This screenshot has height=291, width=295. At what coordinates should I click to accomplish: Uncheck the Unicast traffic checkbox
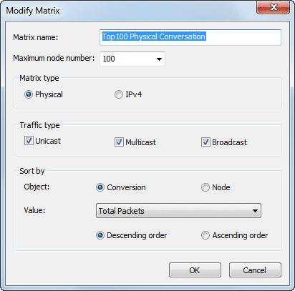pyautogui.click(x=29, y=141)
